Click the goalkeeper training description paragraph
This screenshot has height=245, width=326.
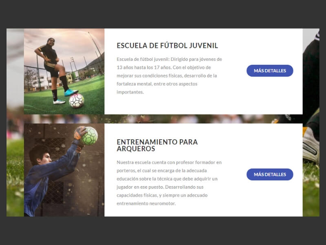[x=169, y=183]
